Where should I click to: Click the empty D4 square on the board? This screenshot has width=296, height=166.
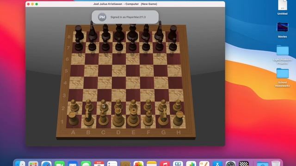tap(119, 83)
